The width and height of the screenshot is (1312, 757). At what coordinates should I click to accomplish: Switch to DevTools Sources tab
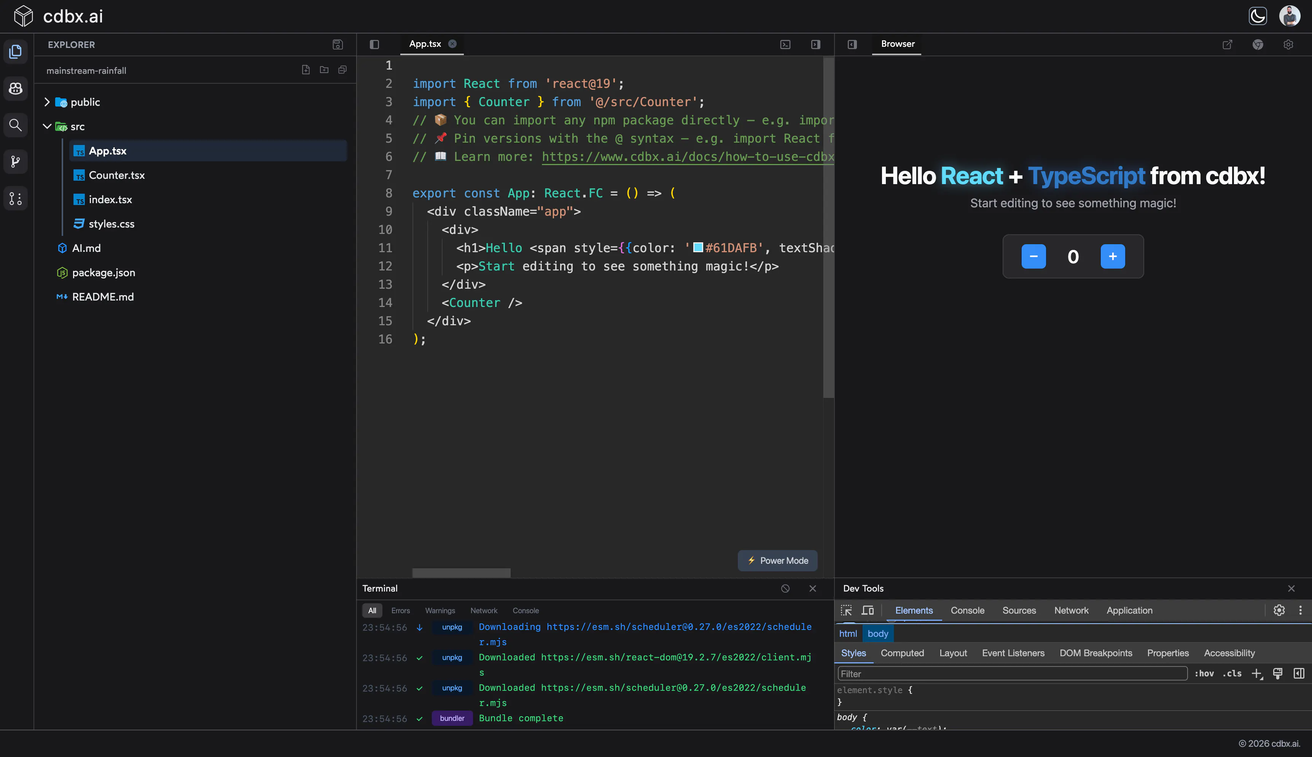(1019, 611)
